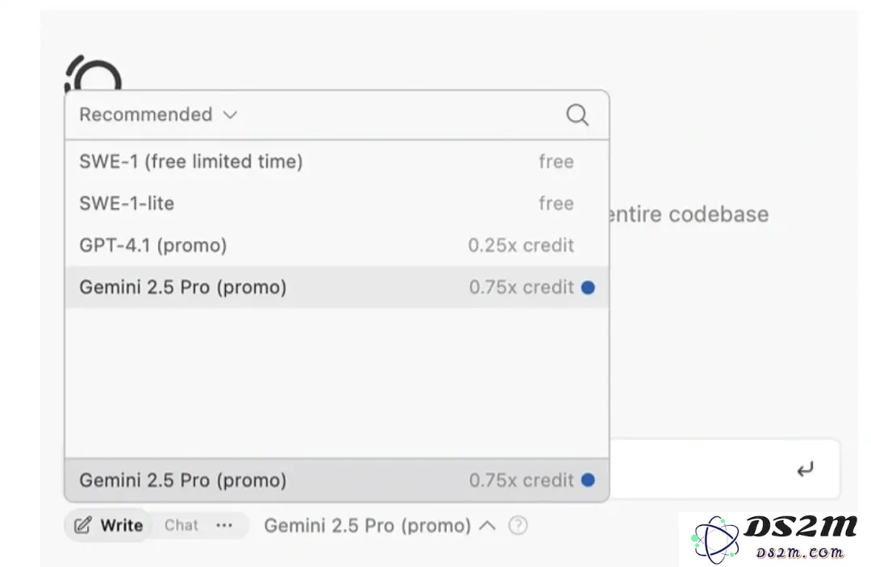Select highlighted Gemini 2.5 Pro (promo) entry
The image size is (871, 567).
(x=336, y=287)
